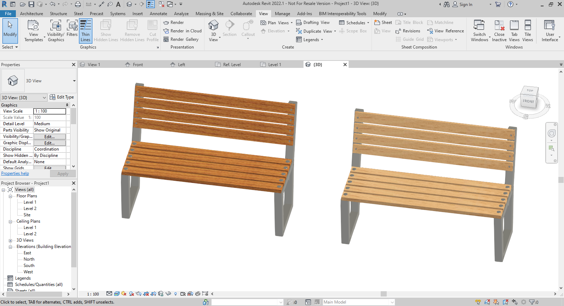
Task: Toggle Sun Path in view control bar
Action: [x=124, y=294]
